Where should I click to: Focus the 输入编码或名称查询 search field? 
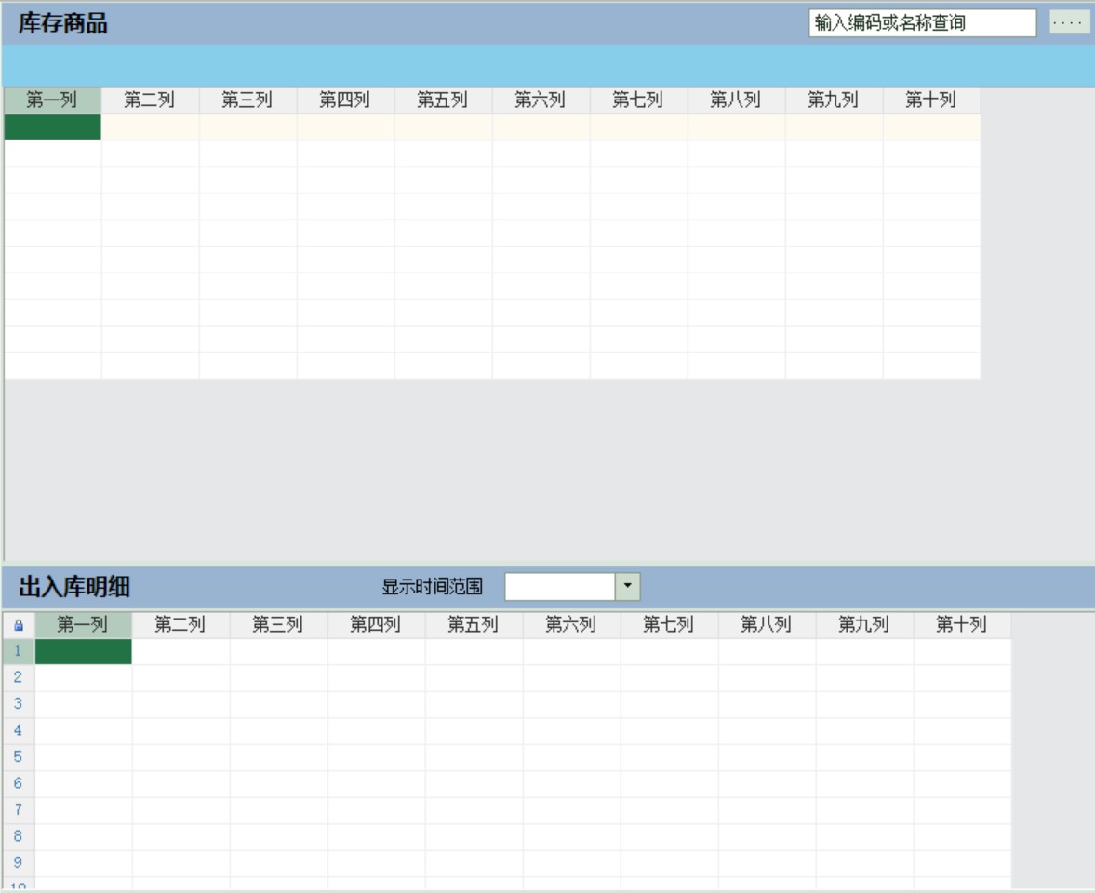point(921,23)
